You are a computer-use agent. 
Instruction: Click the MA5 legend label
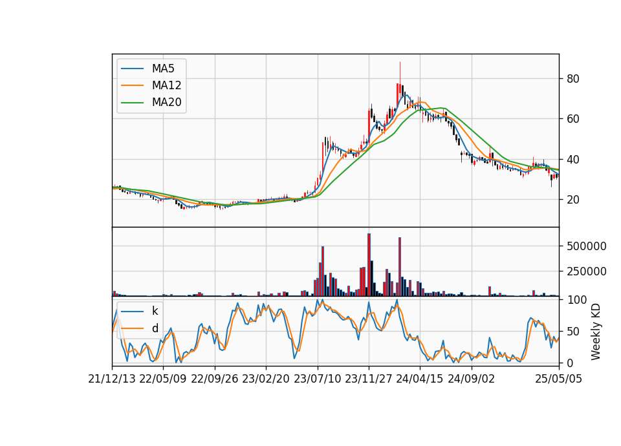163,69
